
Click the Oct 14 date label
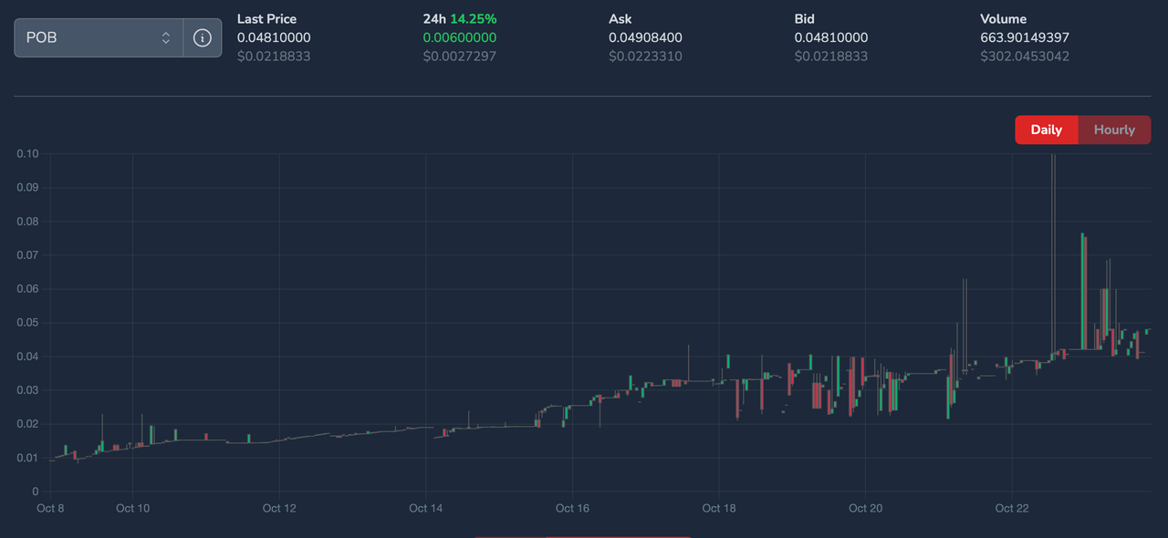pos(426,508)
